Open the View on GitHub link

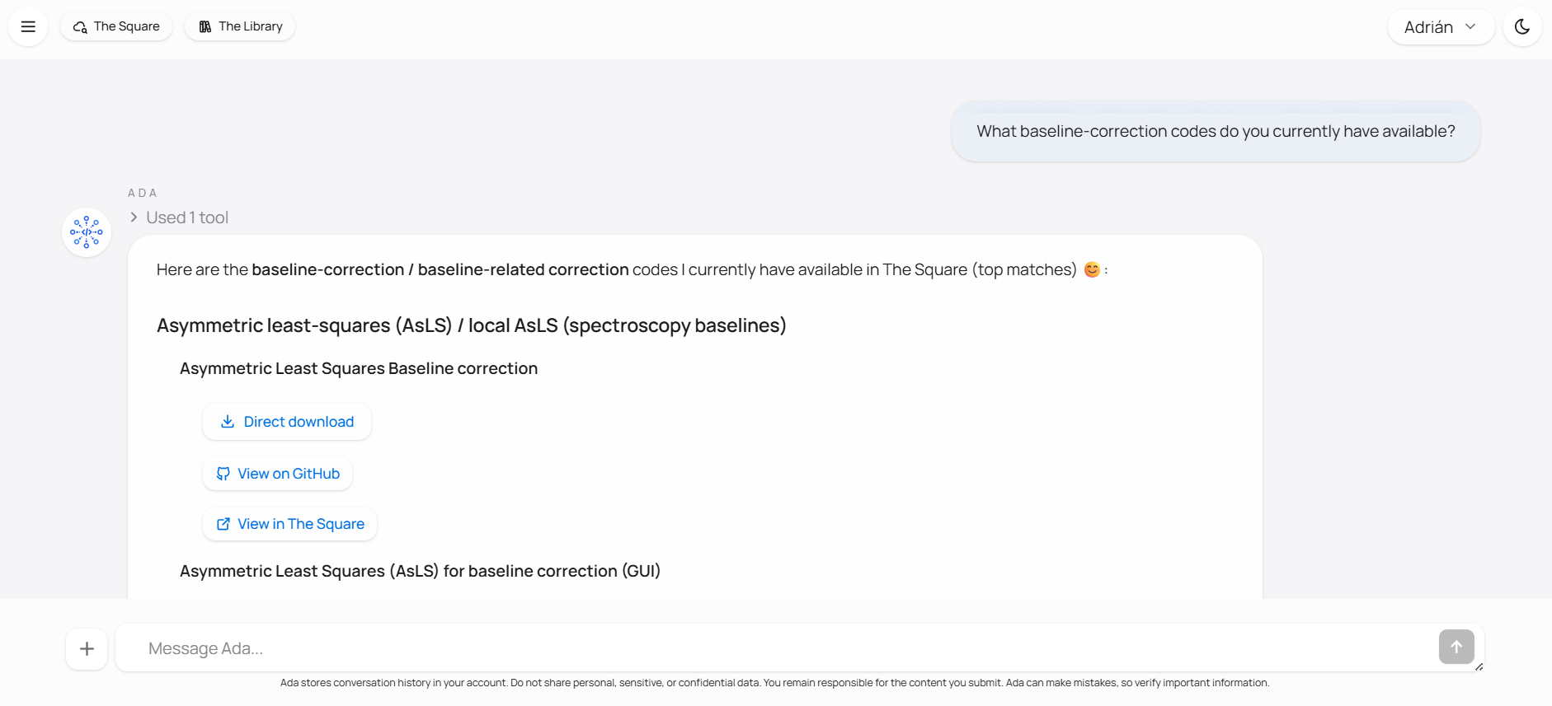click(x=278, y=474)
